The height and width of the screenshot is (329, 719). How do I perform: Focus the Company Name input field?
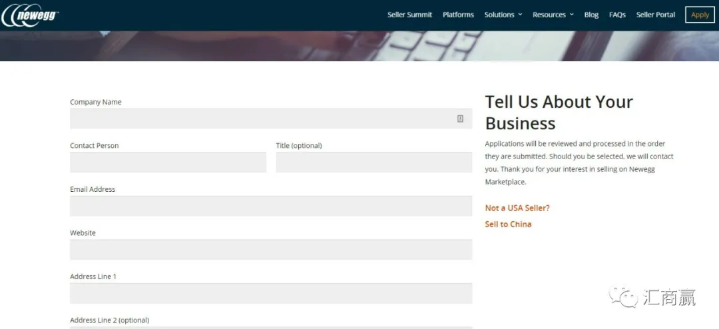(x=271, y=119)
